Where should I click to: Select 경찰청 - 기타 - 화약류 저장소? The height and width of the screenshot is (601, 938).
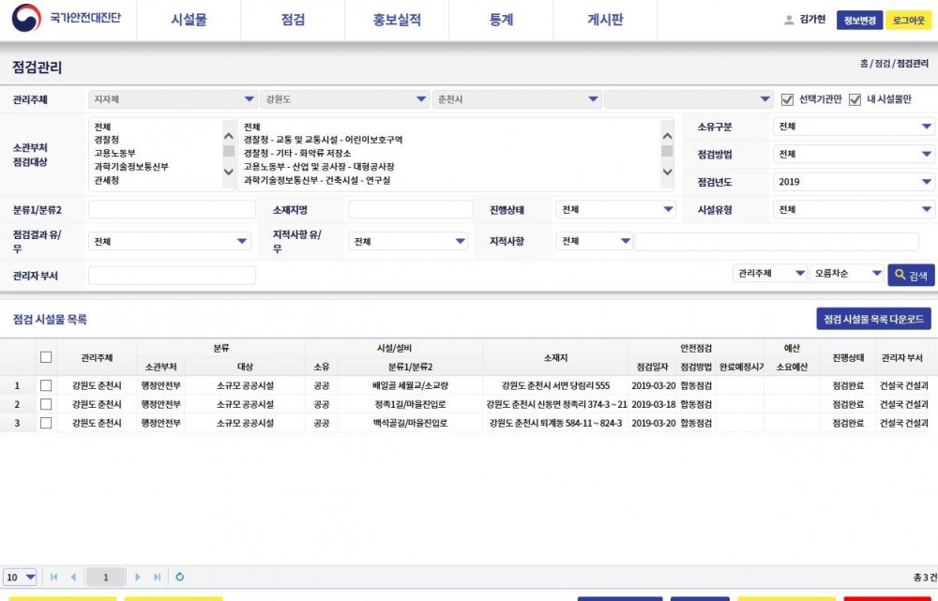(297, 153)
